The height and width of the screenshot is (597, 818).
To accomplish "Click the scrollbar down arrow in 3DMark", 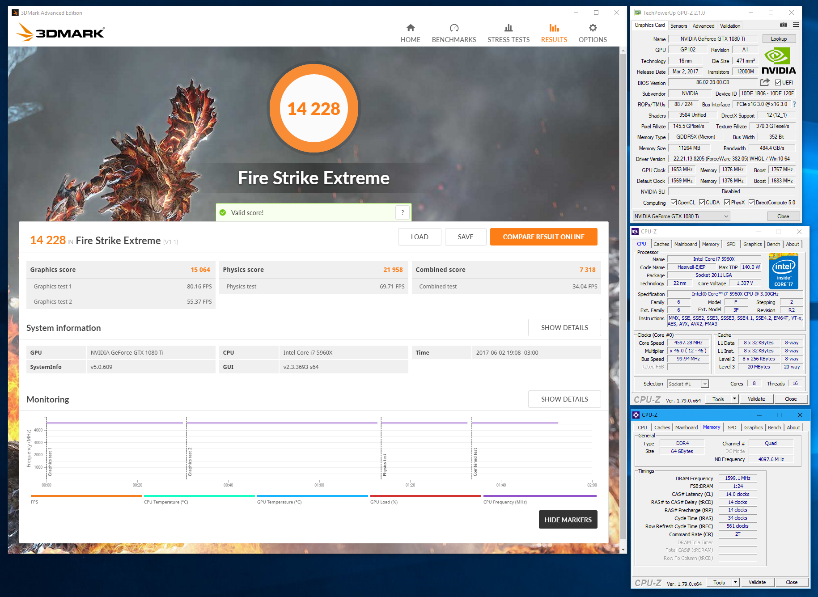I will pyautogui.click(x=623, y=550).
